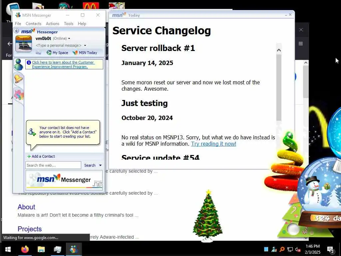Open MSN Today
The width and height of the screenshot is (341, 256).
pos(85,53)
